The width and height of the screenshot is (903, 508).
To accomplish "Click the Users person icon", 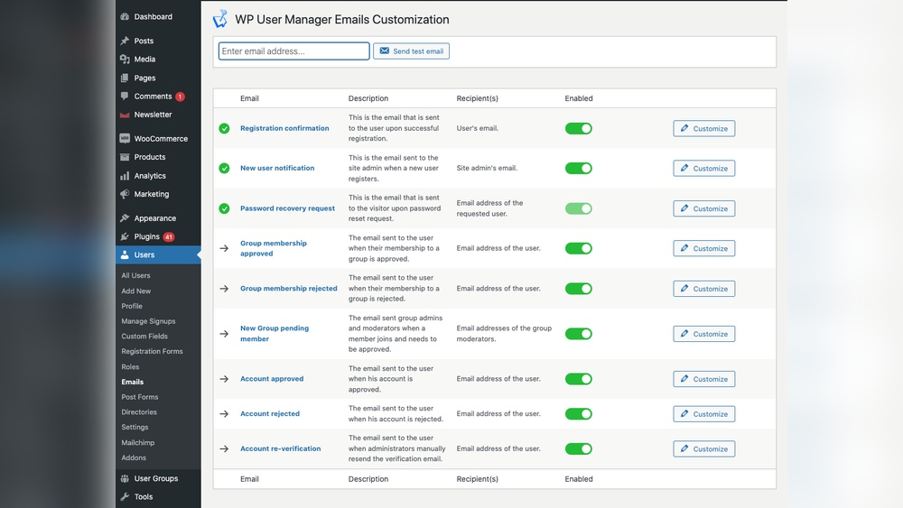I will pos(125,254).
